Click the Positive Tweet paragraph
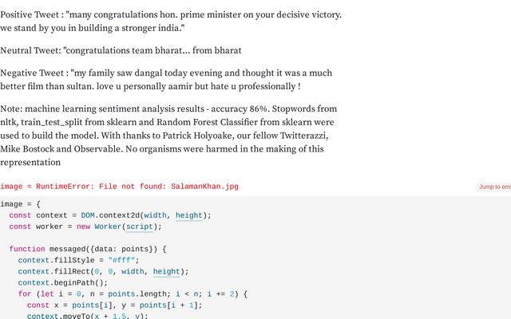 (171, 22)
